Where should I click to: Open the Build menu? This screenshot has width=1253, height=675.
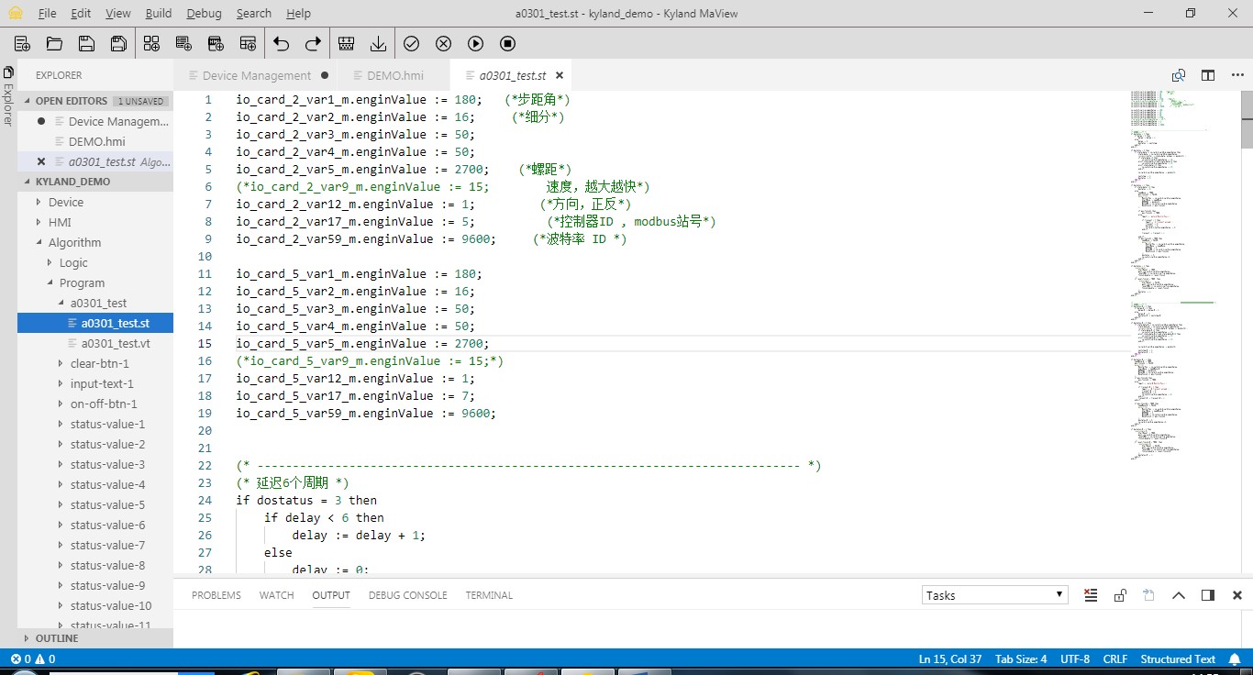(x=159, y=13)
